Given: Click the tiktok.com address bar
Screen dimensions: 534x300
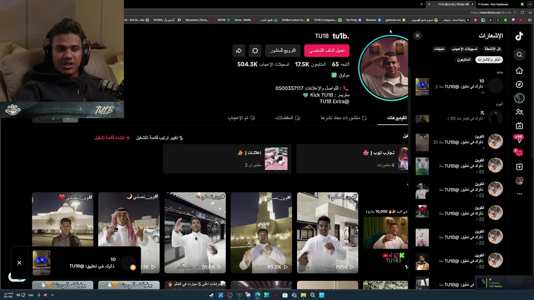Looking at the screenshot, I should 490,12.
